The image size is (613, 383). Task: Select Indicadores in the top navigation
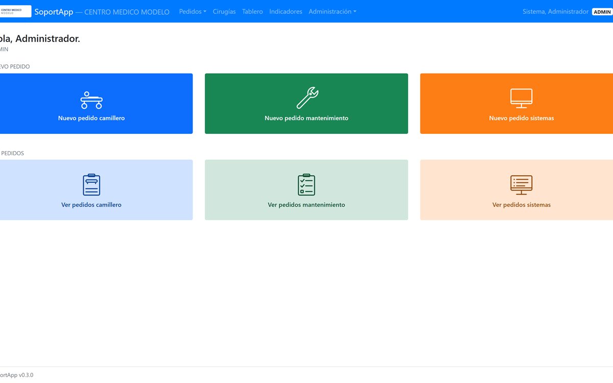[x=286, y=11]
